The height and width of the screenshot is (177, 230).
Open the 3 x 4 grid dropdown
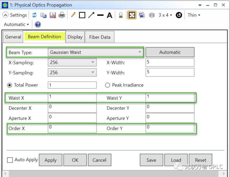pyautogui.click(x=165, y=15)
